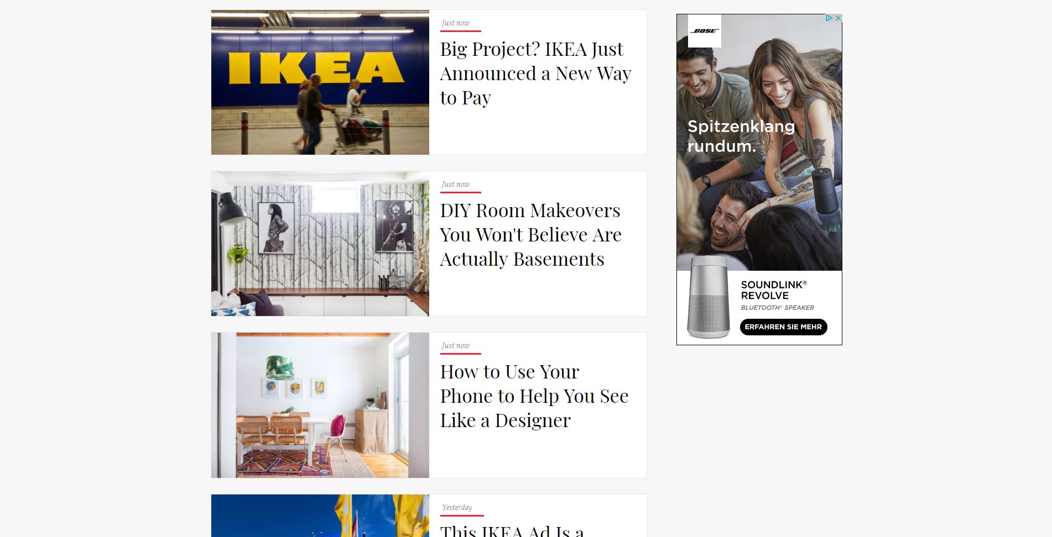This screenshot has width=1052, height=537.
Task: Click the Just now timestamp on IKEA article
Action: pos(455,23)
